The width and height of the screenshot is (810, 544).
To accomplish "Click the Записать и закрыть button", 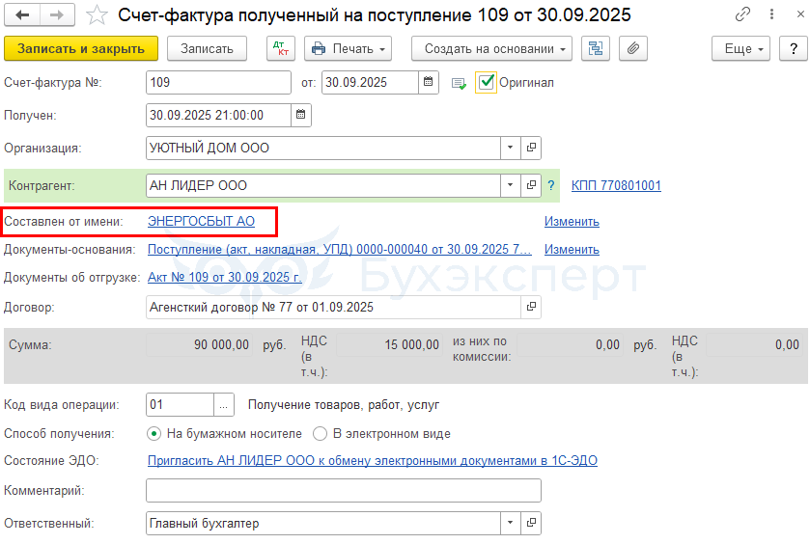I will point(81,48).
